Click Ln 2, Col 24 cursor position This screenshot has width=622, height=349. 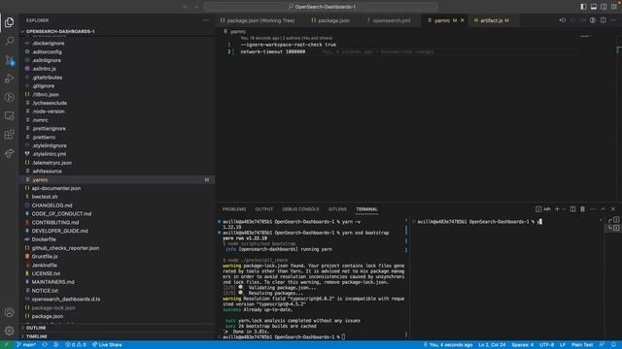point(492,345)
